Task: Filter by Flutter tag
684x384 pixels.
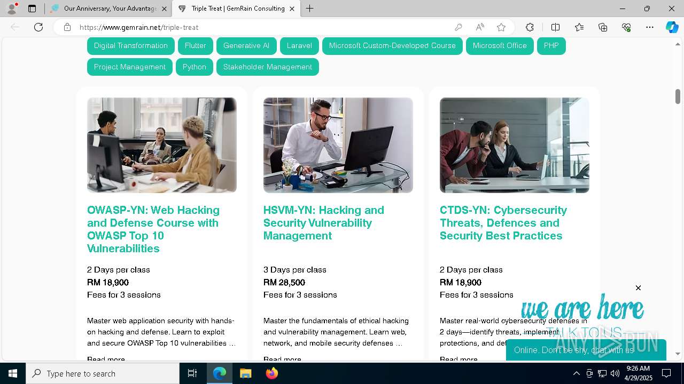Action: tap(196, 46)
